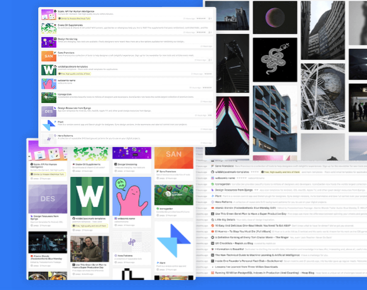The height and width of the screenshot is (290, 367).
Task: Adjust the star rating on Snake Oil Supplements
Action: click(200, 32)
